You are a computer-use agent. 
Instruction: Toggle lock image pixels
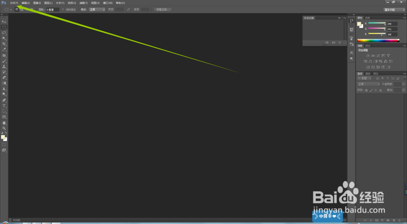(371, 90)
